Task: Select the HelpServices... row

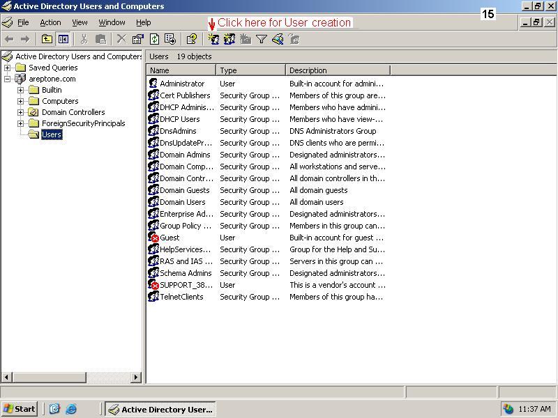Action: (x=267, y=249)
